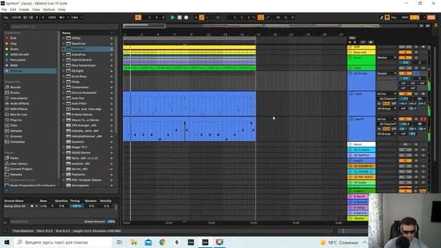The width and height of the screenshot is (441, 248).
Task: Adjust the Global Amount groove slider
Action: pyautogui.click(x=112, y=222)
